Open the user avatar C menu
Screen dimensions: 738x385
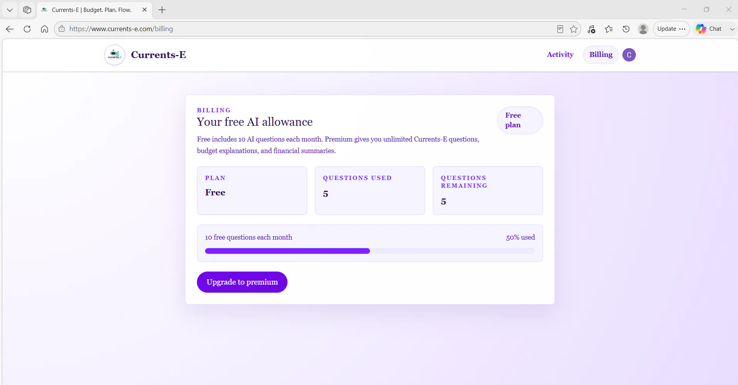tap(629, 55)
